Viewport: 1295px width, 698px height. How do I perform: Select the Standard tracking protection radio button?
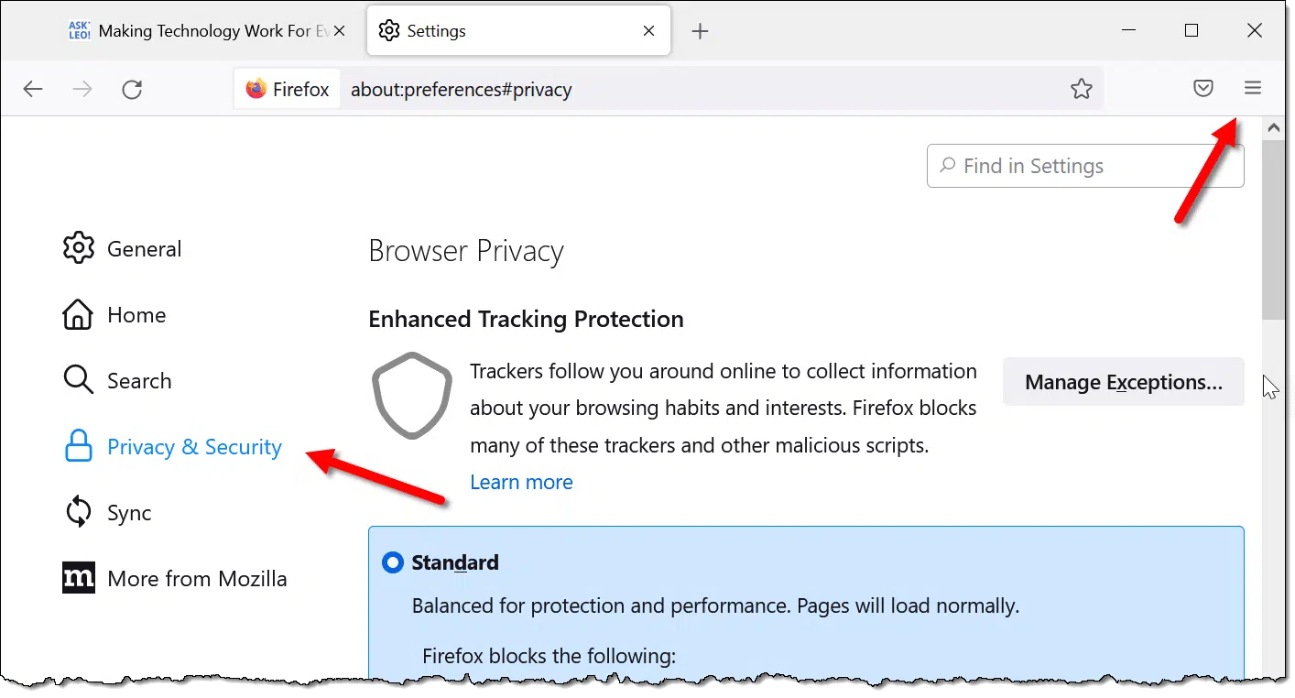click(x=392, y=562)
